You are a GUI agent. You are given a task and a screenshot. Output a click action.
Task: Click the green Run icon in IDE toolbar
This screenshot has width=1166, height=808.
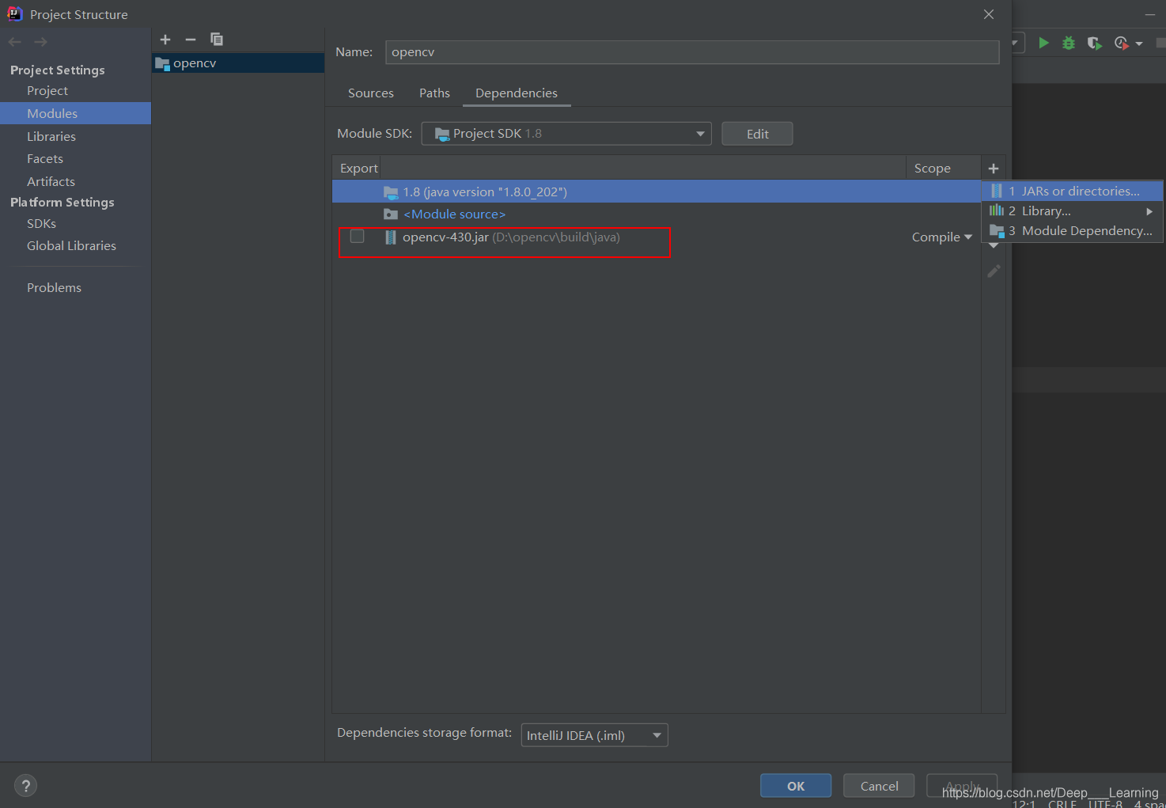click(1043, 43)
